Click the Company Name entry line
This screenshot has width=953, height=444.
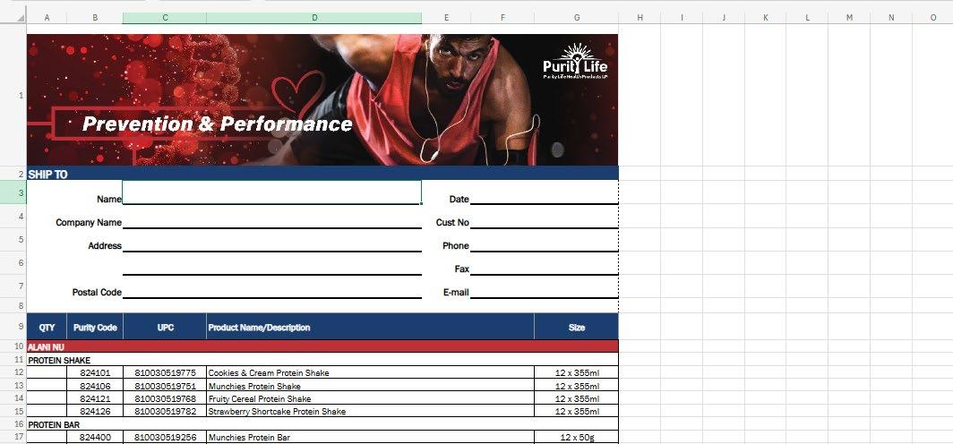pyautogui.click(x=271, y=217)
